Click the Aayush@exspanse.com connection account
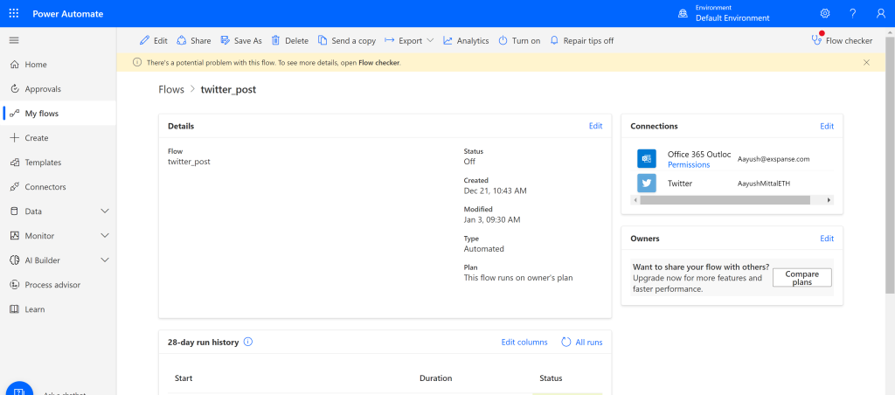 coord(774,159)
